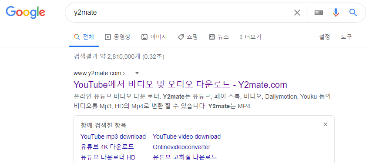Click the Google logo
The height and width of the screenshot is (163, 369).
[x=25, y=13]
